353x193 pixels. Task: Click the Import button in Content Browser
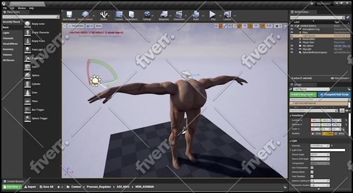(30, 187)
